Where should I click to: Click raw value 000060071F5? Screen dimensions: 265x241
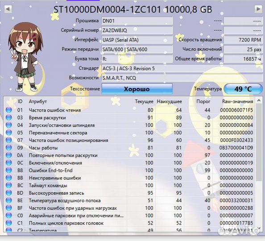coord(236,110)
